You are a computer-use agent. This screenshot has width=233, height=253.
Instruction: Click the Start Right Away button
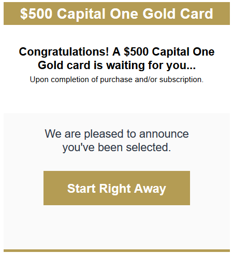(116, 188)
